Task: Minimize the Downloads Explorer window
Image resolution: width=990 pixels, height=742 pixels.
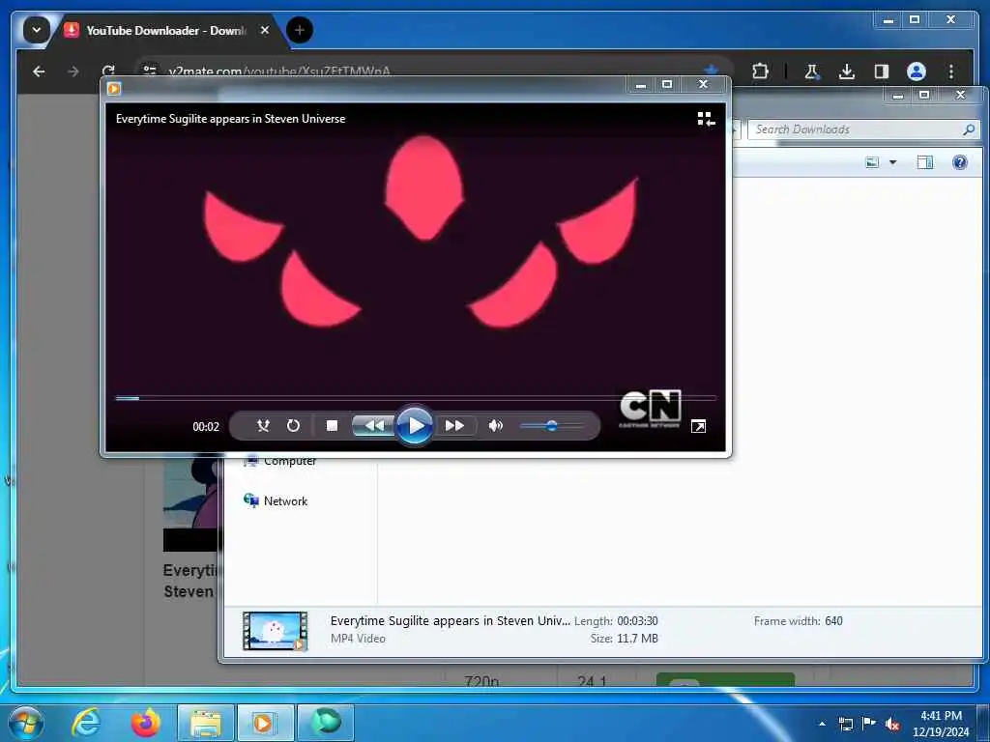Action: [x=898, y=96]
